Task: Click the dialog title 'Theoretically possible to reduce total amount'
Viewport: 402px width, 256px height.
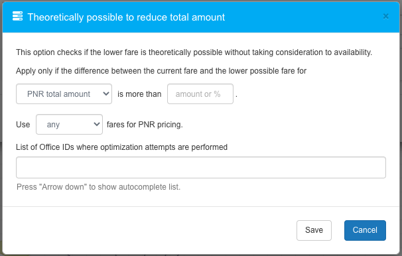Action: tap(126, 17)
